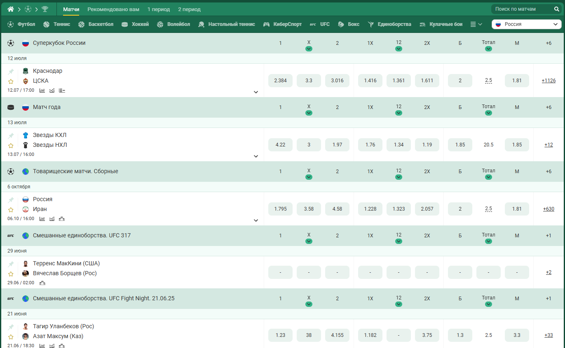
Task: Open +6 in Суперкубок России header
Action: coord(549,43)
